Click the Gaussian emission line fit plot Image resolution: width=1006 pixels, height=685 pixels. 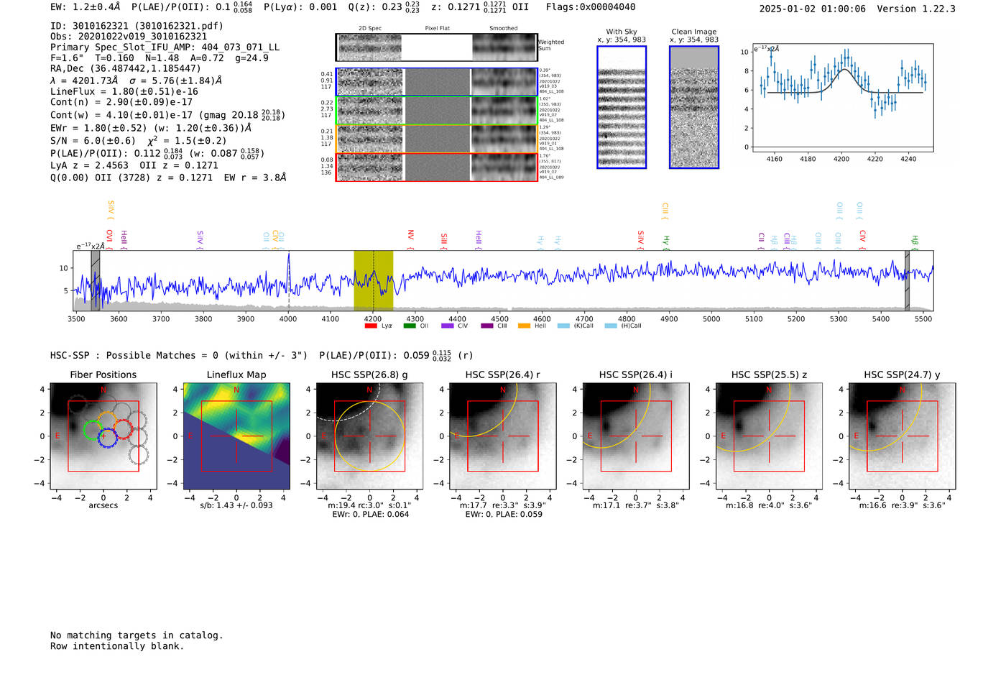(842, 98)
